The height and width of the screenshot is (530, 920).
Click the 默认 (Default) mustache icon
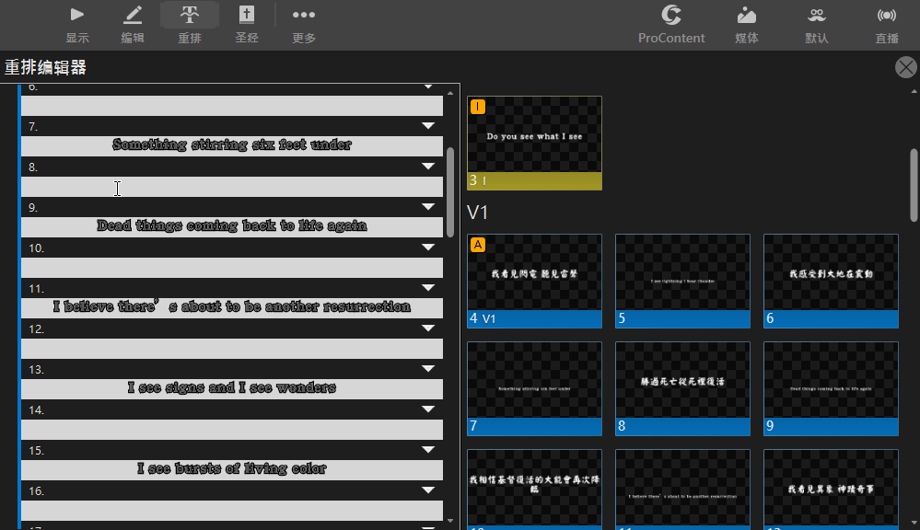pyautogui.click(x=817, y=15)
